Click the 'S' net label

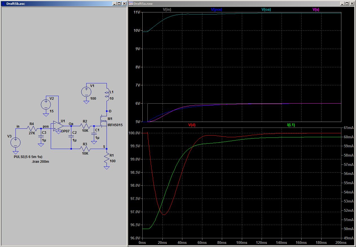104,147
